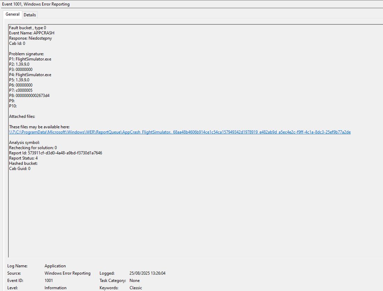
Task: Click the Keywords value 'Classic'
Action: (136, 288)
